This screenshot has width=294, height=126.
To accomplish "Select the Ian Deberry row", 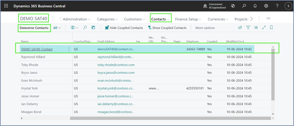I will click(x=137, y=104).
